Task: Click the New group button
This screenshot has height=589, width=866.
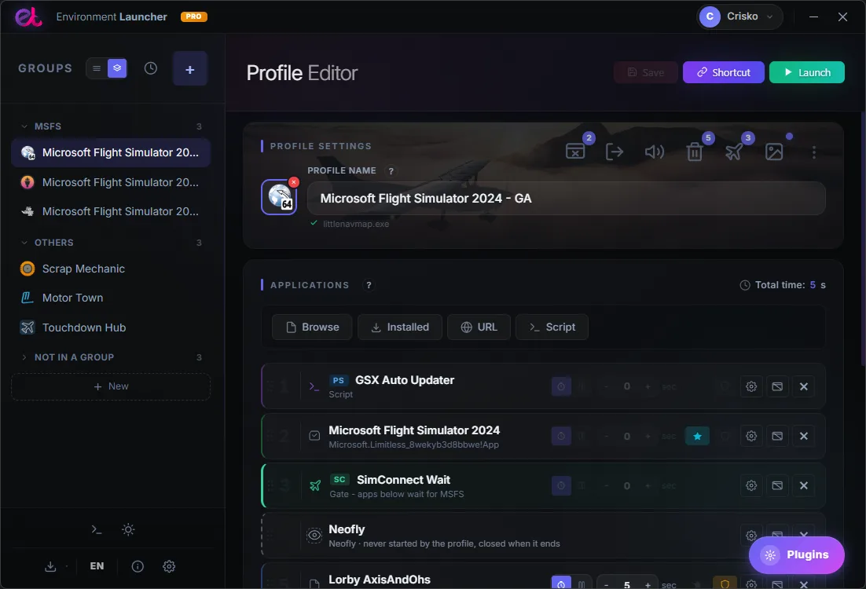Action: click(111, 386)
